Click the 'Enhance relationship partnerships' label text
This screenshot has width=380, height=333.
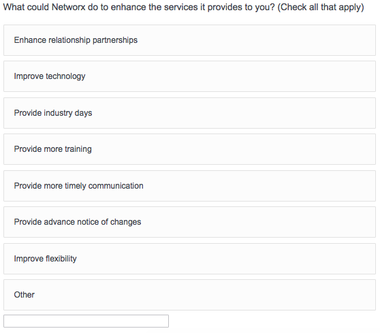[x=76, y=40]
